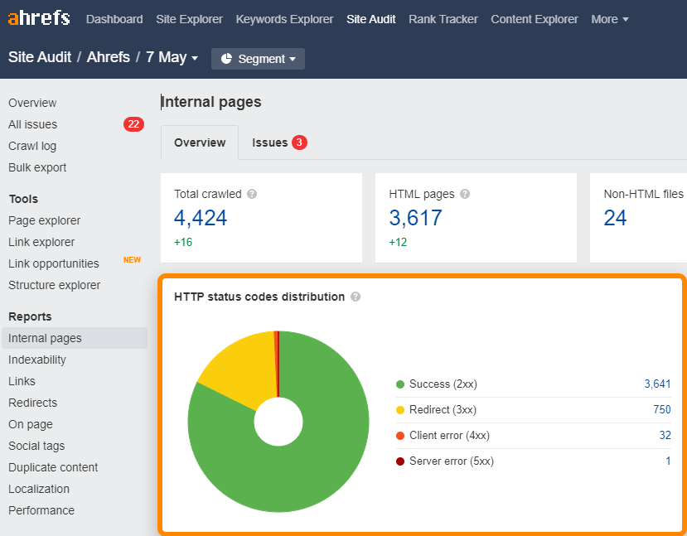687x536 pixels.
Task: Open the Segment dropdown
Action: 259,59
